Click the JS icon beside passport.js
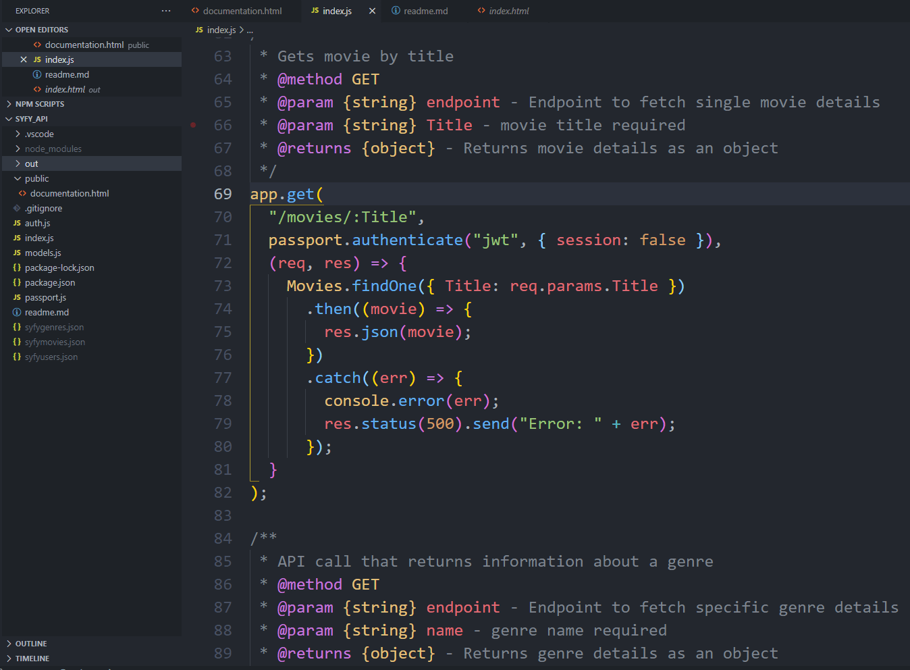 [x=17, y=297]
